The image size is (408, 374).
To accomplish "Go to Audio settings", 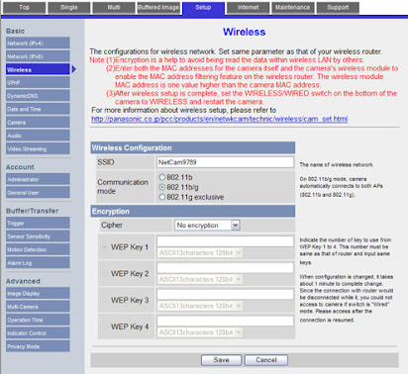I will tap(38, 136).
